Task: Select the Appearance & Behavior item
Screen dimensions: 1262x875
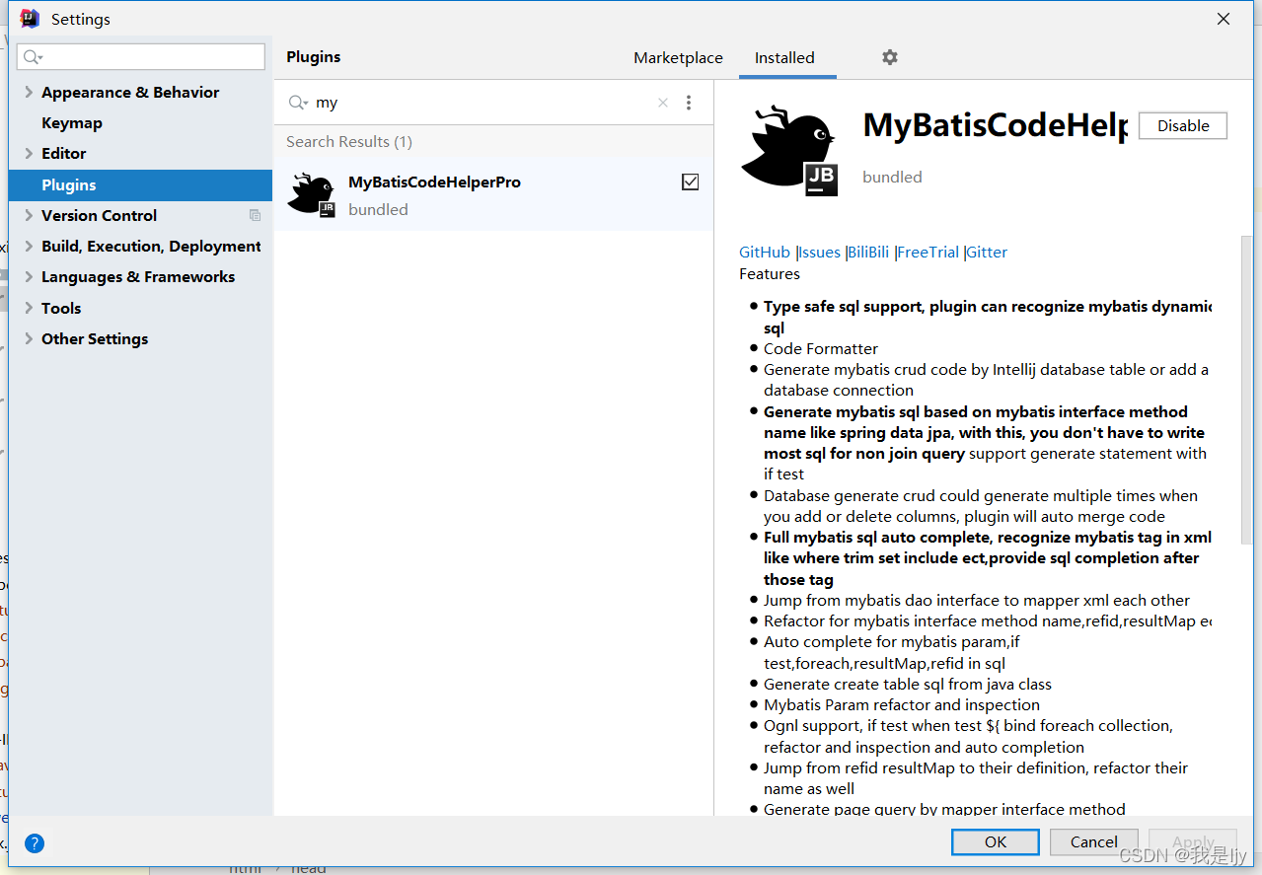Action: point(130,92)
